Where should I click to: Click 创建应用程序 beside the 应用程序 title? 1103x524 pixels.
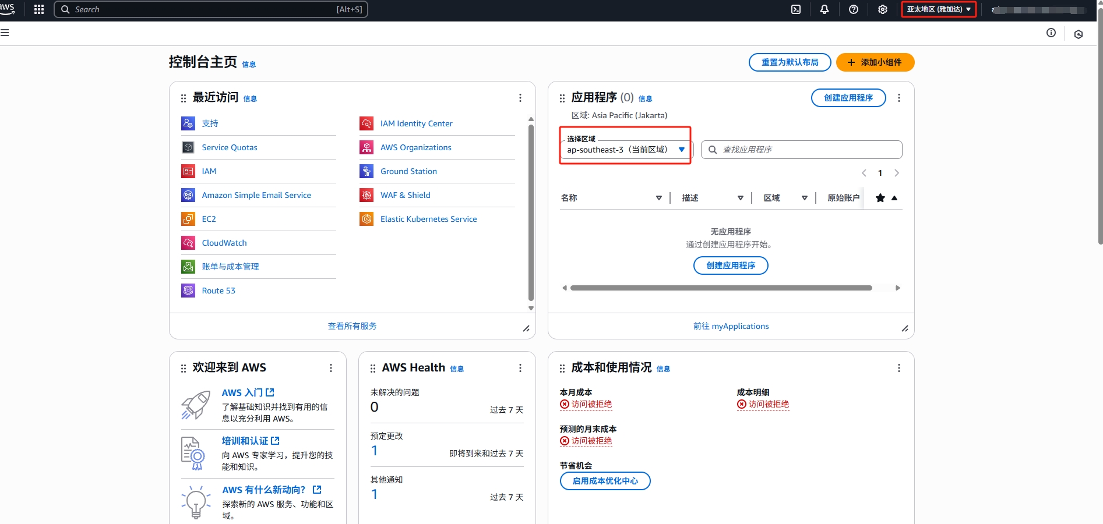click(848, 98)
